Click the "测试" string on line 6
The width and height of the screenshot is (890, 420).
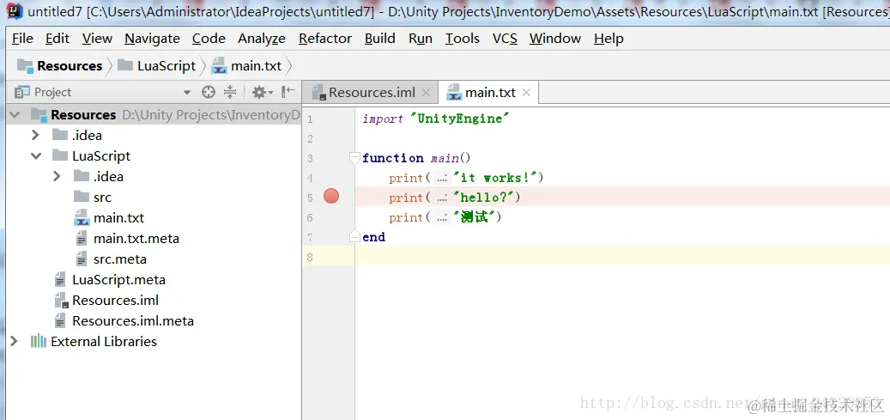(x=475, y=217)
